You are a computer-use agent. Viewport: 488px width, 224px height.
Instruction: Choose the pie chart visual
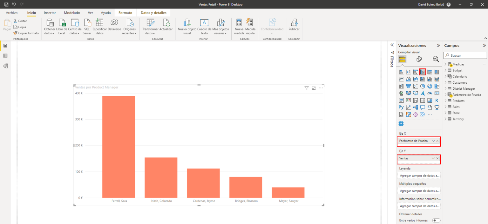423,86
